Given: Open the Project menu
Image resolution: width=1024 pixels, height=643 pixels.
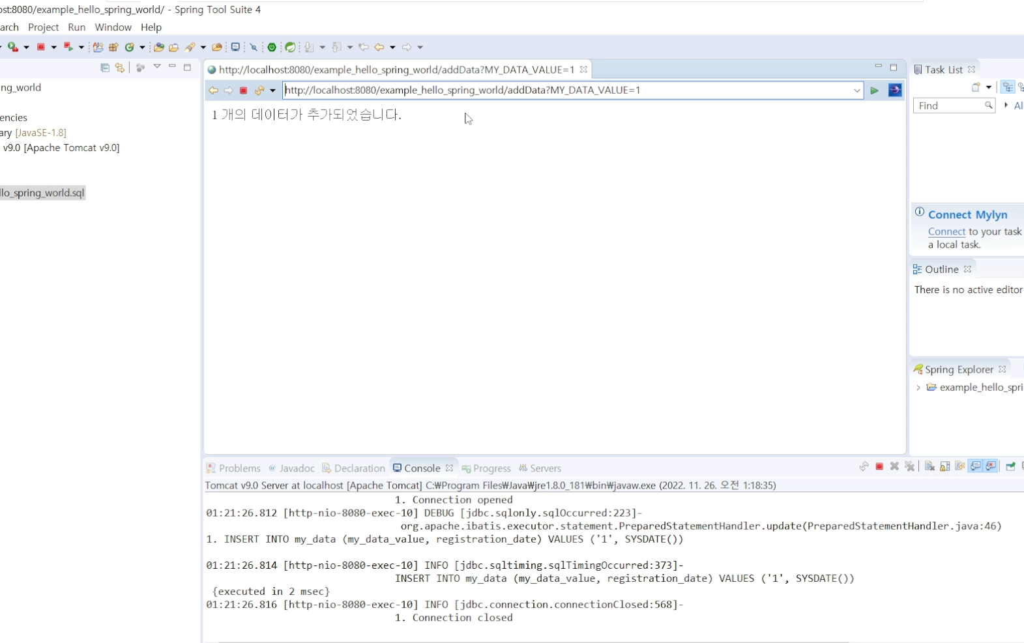Looking at the screenshot, I should pos(44,27).
